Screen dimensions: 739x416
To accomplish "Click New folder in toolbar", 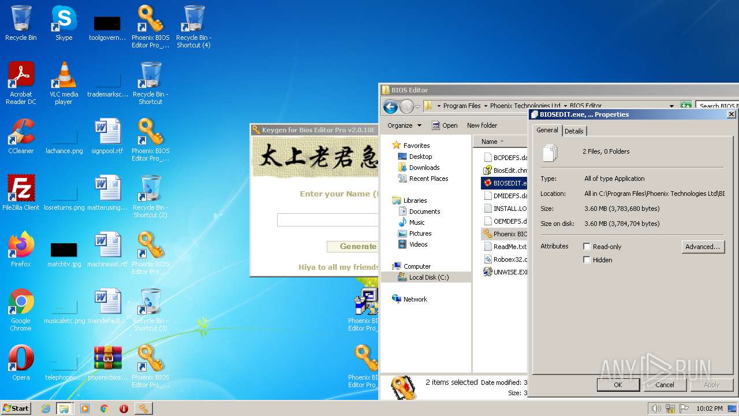I will point(482,125).
